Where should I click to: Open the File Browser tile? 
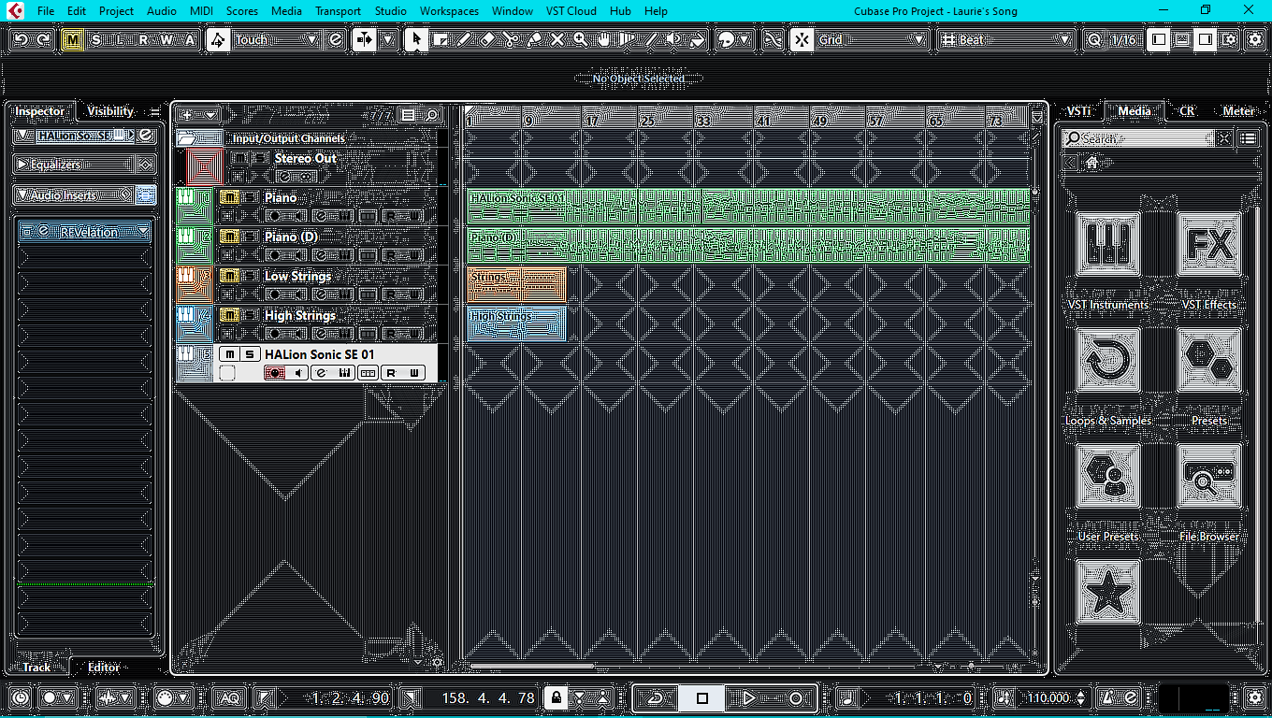click(x=1209, y=476)
